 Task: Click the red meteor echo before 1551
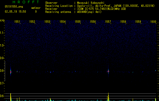[11, 72]
